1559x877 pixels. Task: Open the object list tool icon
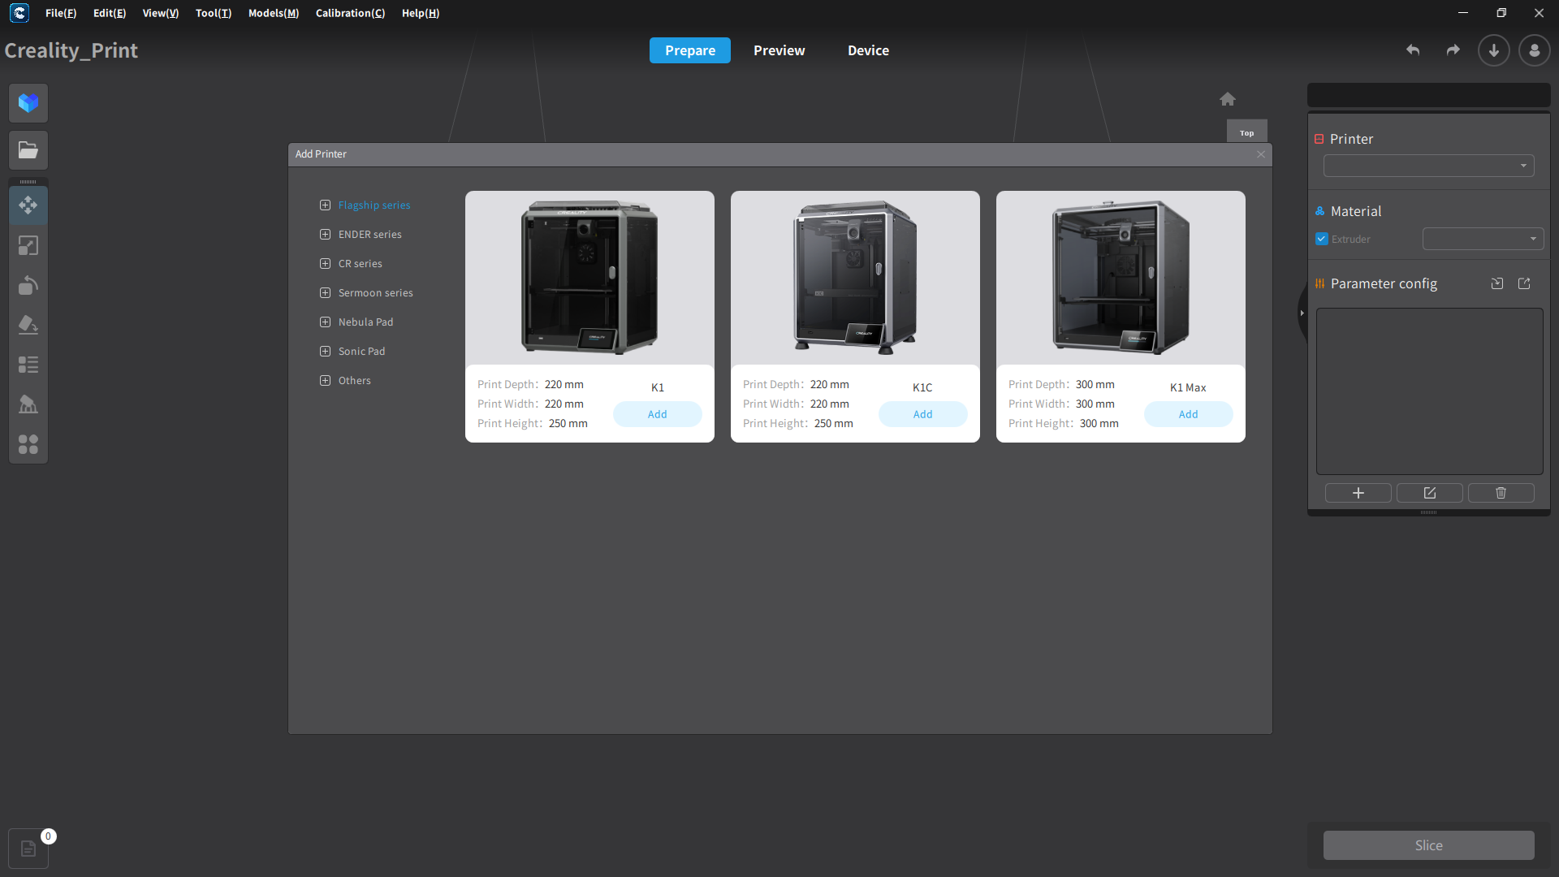click(x=28, y=365)
